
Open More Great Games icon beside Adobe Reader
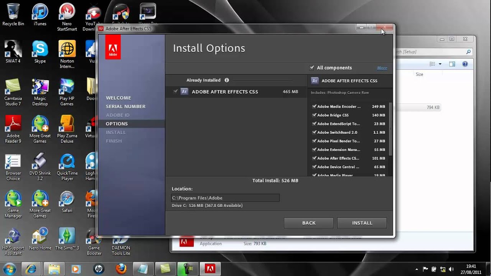(x=40, y=129)
